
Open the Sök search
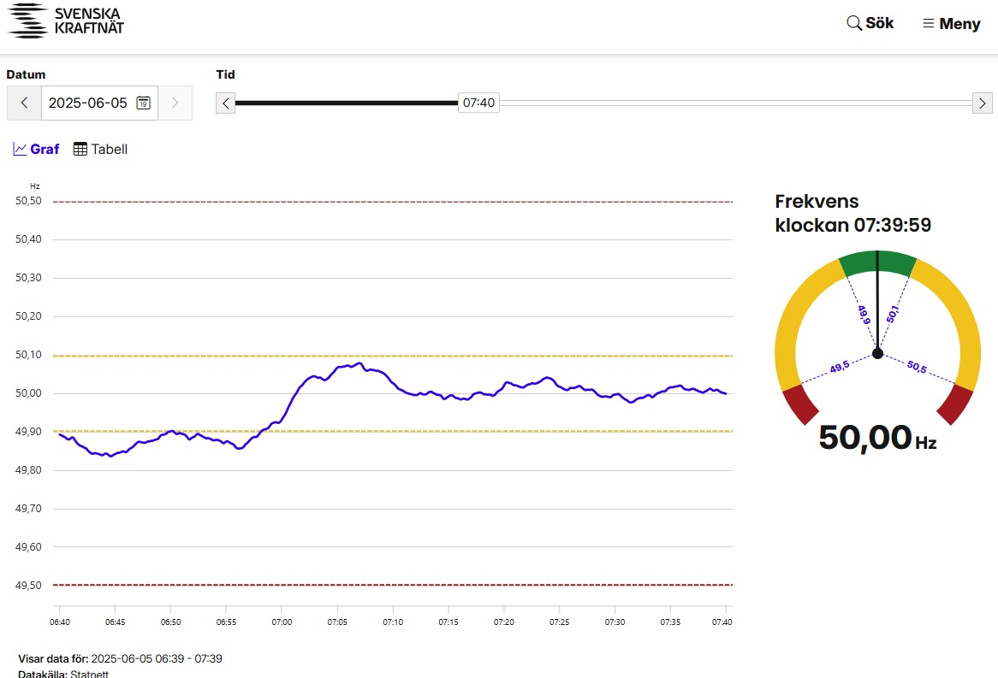[870, 23]
